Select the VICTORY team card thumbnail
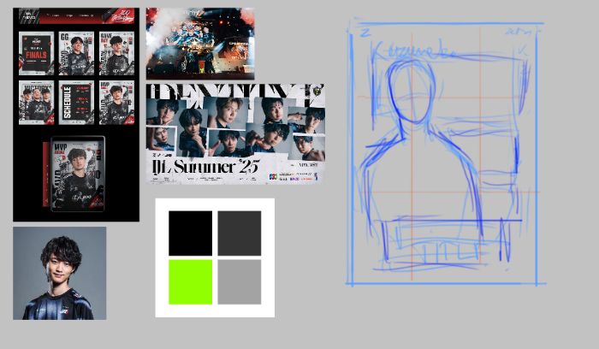 click(36, 103)
